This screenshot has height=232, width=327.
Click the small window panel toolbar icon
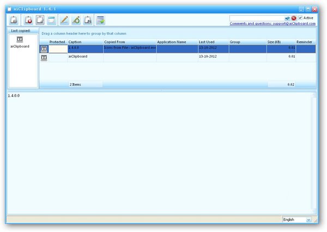(x=52, y=20)
